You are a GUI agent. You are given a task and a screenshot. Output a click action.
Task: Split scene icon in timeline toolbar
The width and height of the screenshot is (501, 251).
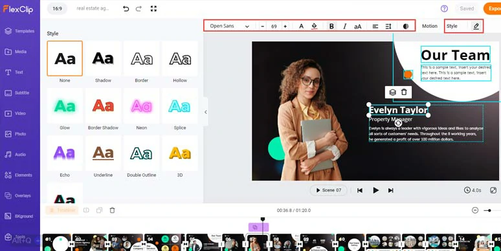coord(86,210)
